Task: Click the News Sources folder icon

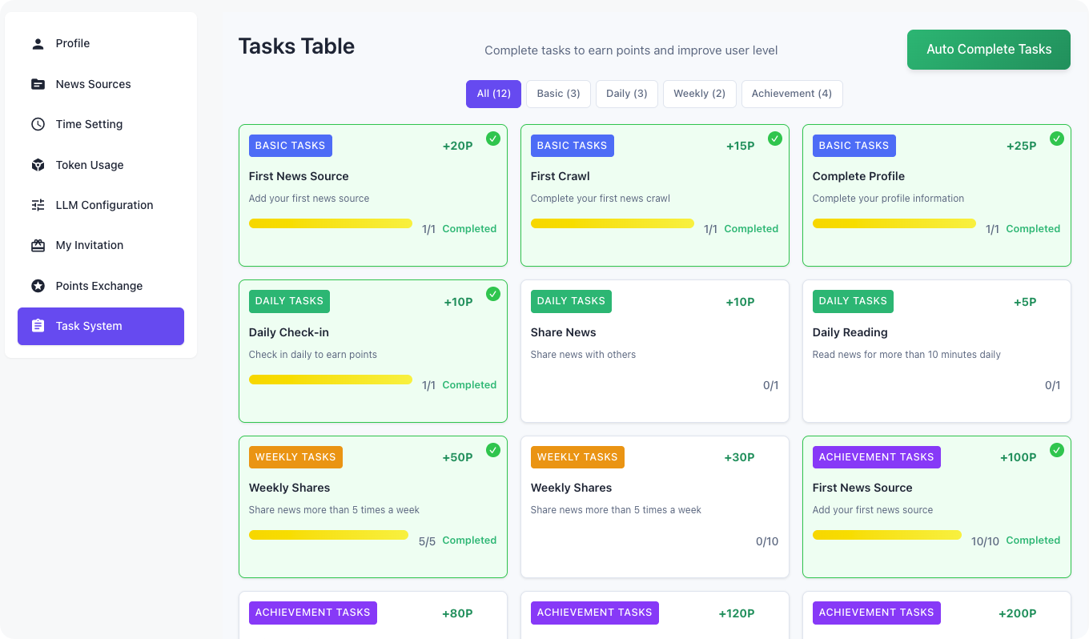Action: (x=38, y=84)
